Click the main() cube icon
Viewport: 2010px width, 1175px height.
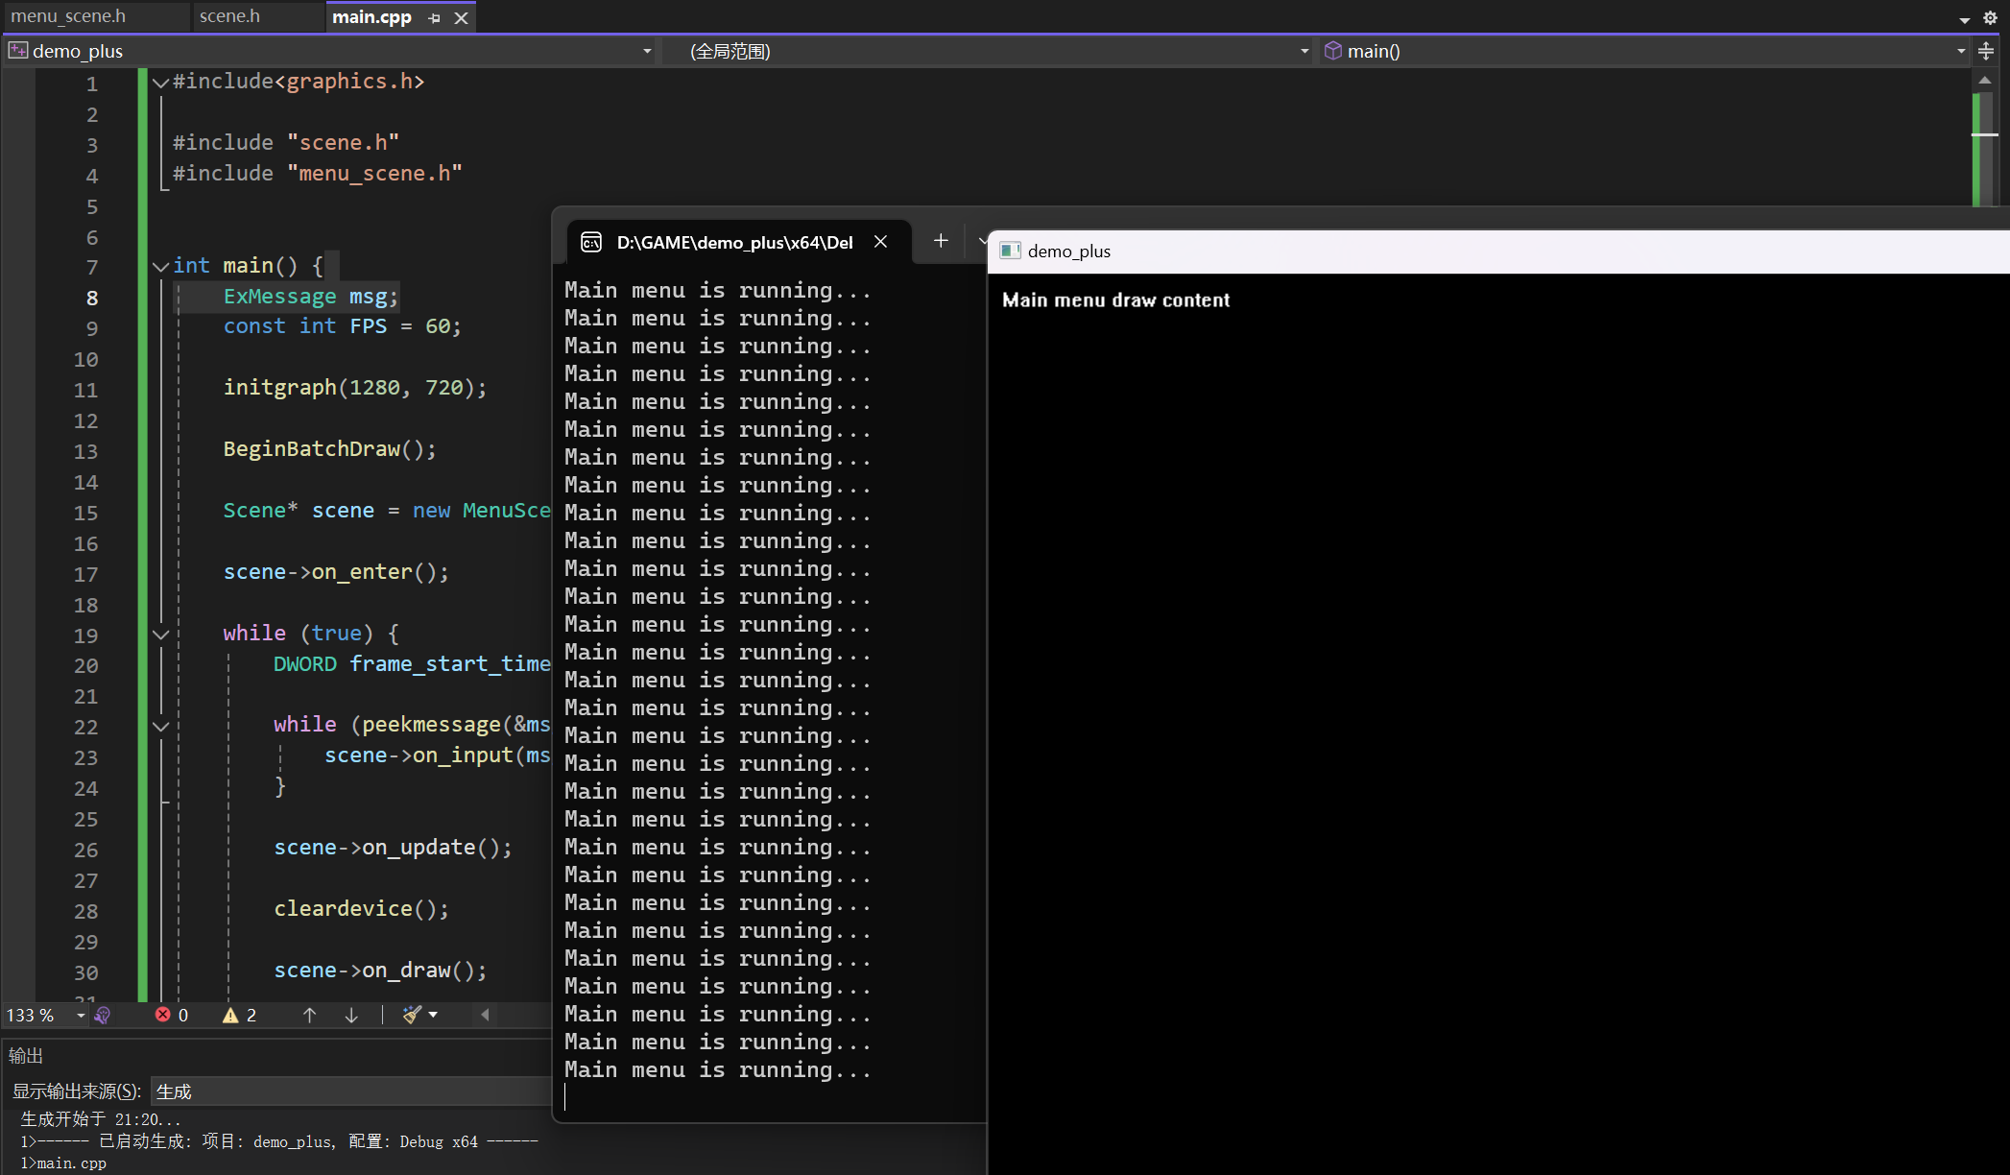(1333, 51)
